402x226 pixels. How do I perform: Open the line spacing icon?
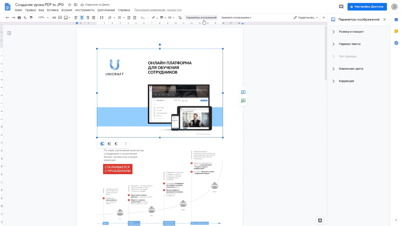[x=101, y=18]
